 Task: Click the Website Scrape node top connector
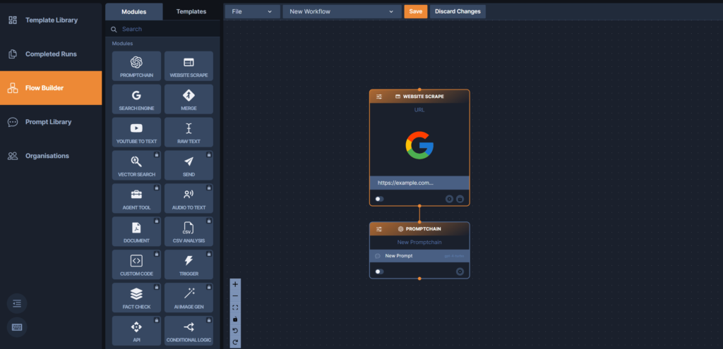419,90
